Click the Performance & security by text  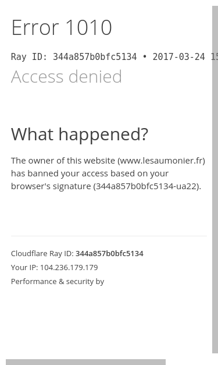point(58,281)
